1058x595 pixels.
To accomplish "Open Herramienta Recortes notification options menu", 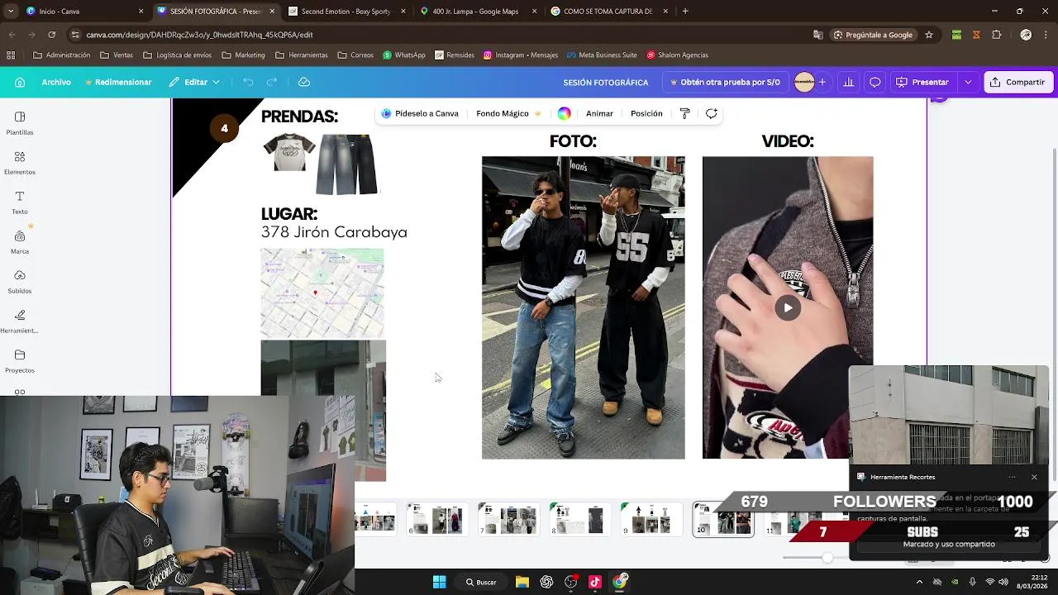I will click(x=1012, y=477).
